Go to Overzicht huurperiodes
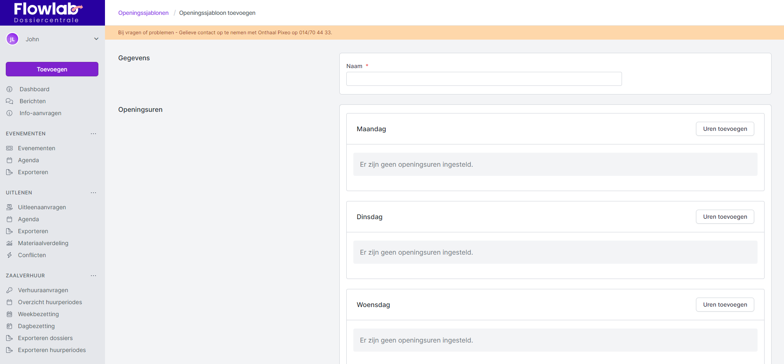 pyautogui.click(x=50, y=302)
